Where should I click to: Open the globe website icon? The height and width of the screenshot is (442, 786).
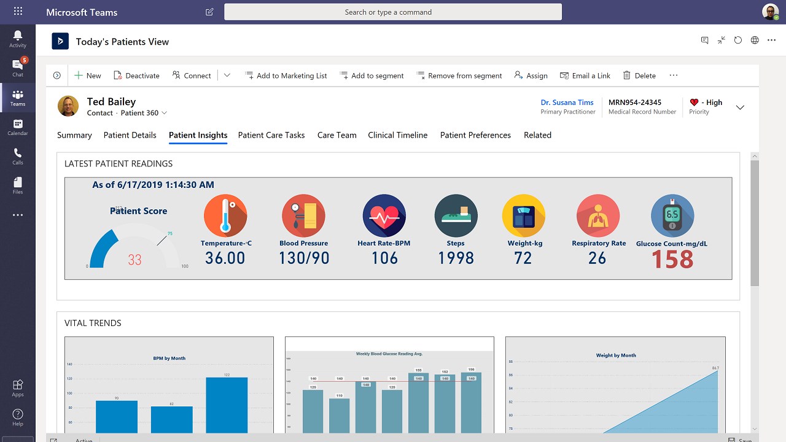click(755, 40)
